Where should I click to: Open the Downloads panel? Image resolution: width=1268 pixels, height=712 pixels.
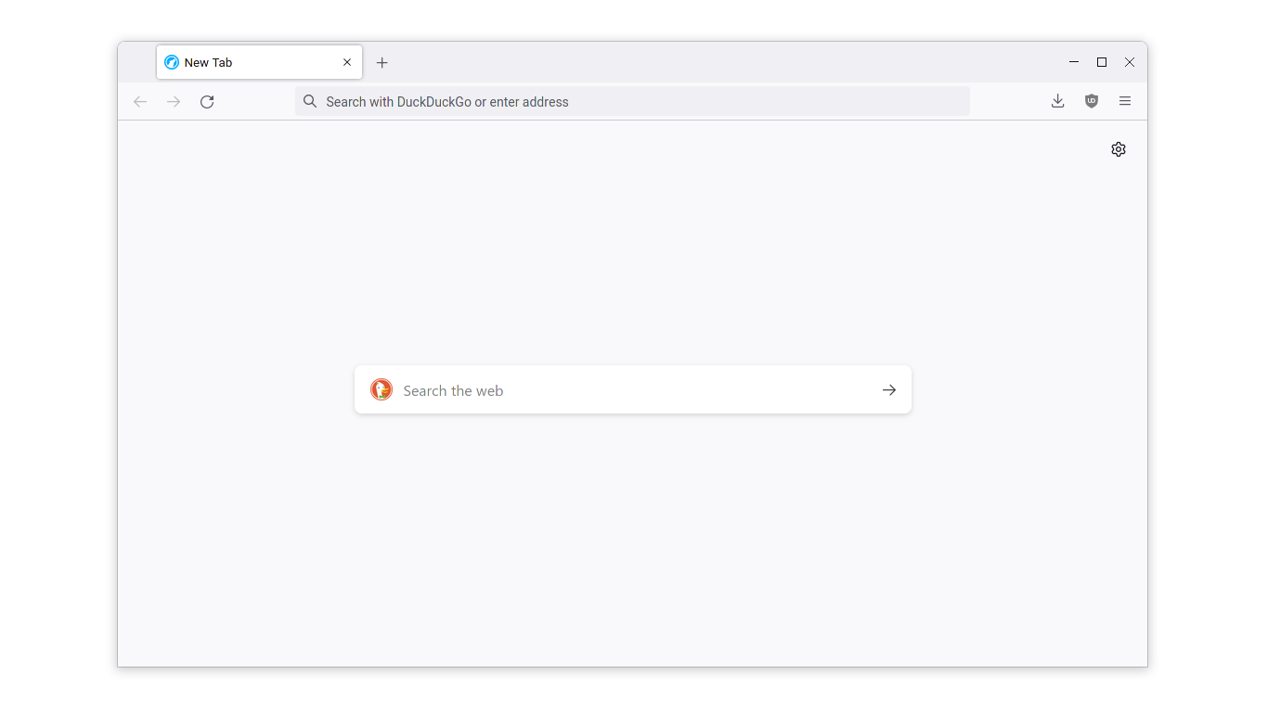pos(1057,101)
